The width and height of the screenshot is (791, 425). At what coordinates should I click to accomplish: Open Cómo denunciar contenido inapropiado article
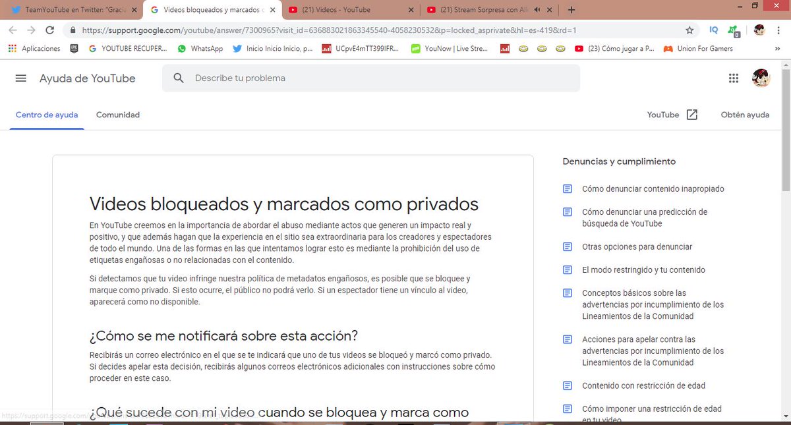click(x=653, y=189)
